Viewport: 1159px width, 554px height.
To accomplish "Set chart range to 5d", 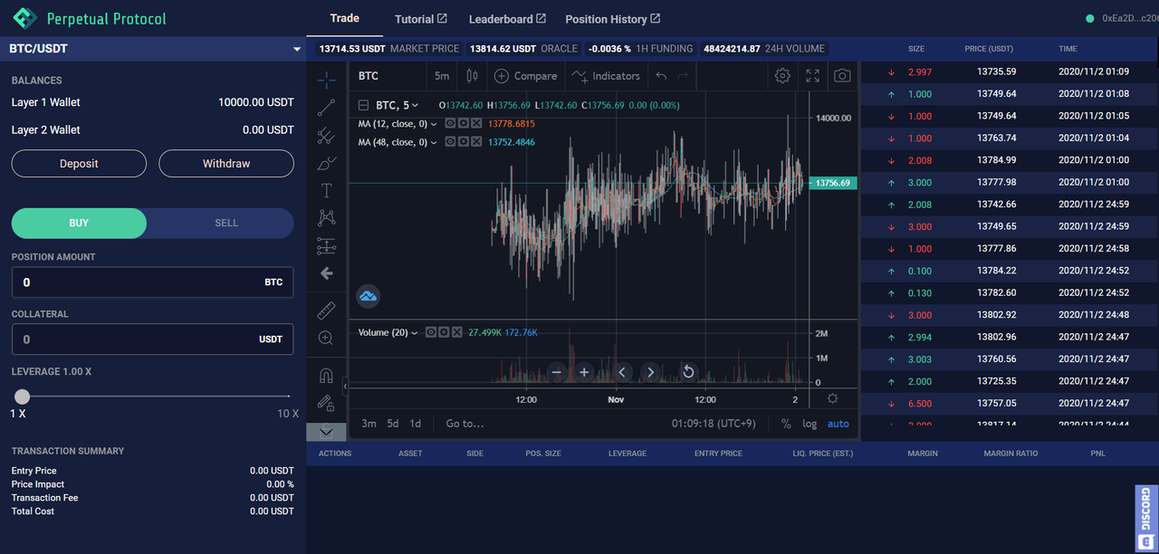I will click(x=393, y=424).
